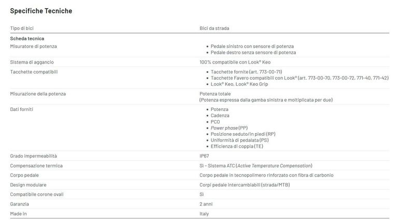The height and width of the screenshot is (220, 399).
Task: Click the Bici da strada value
Action: [214, 28]
